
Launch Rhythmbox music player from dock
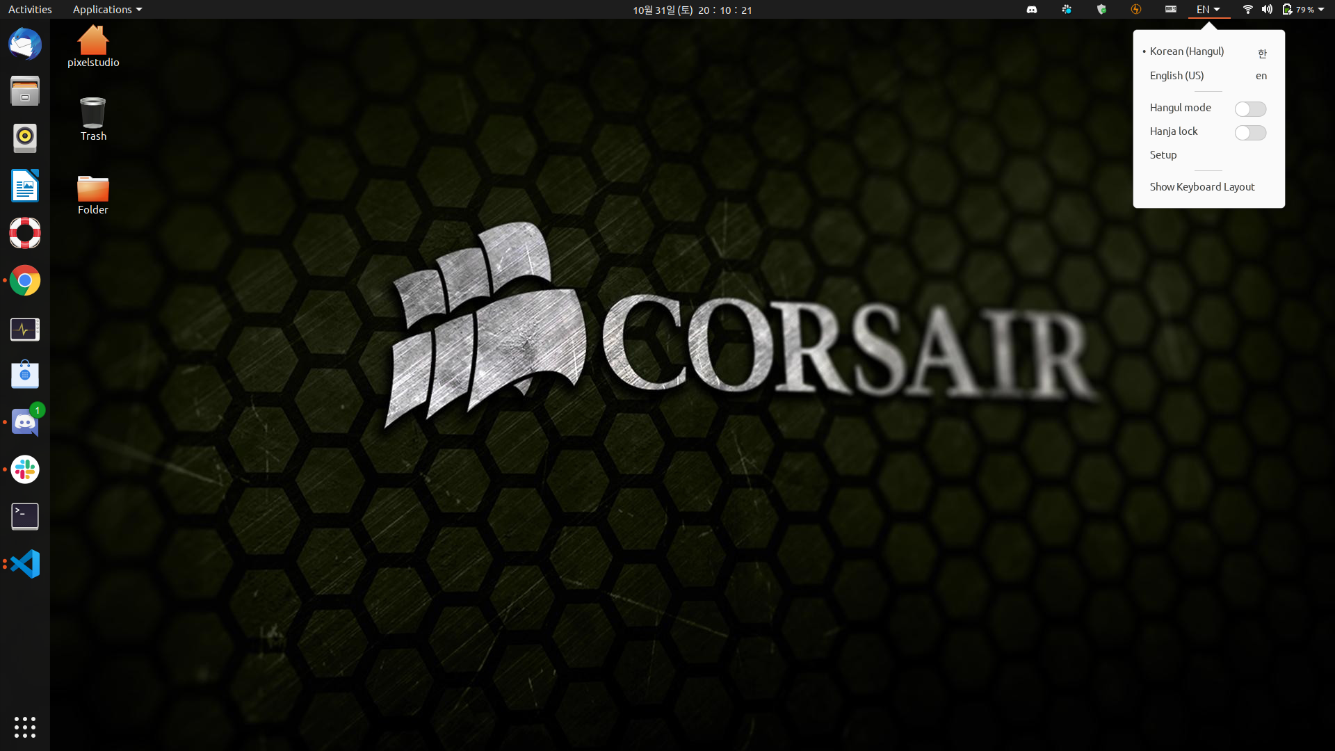25,138
